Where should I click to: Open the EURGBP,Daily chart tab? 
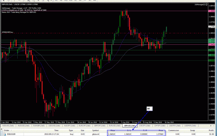39,126
